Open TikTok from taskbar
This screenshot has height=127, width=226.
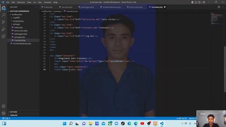(x=123, y=123)
